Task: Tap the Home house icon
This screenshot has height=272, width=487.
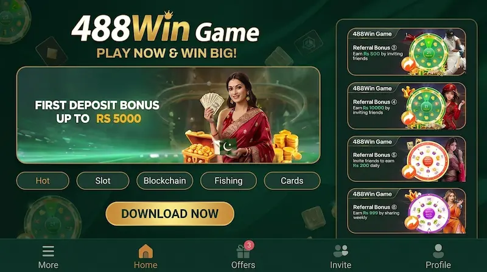Action: pyautogui.click(x=145, y=251)
